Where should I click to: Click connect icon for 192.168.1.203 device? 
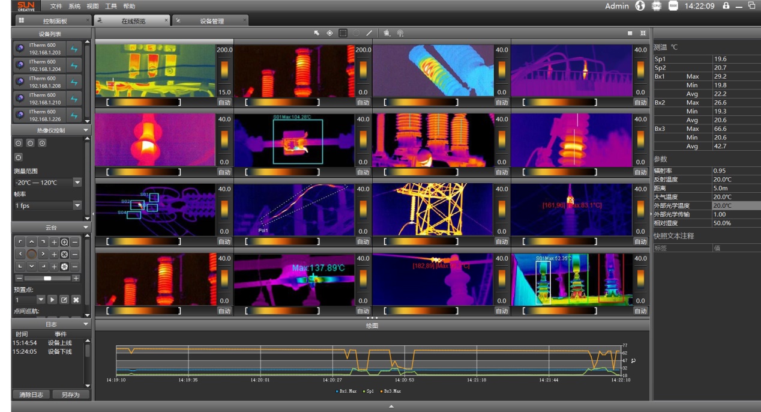pos(74,49)
